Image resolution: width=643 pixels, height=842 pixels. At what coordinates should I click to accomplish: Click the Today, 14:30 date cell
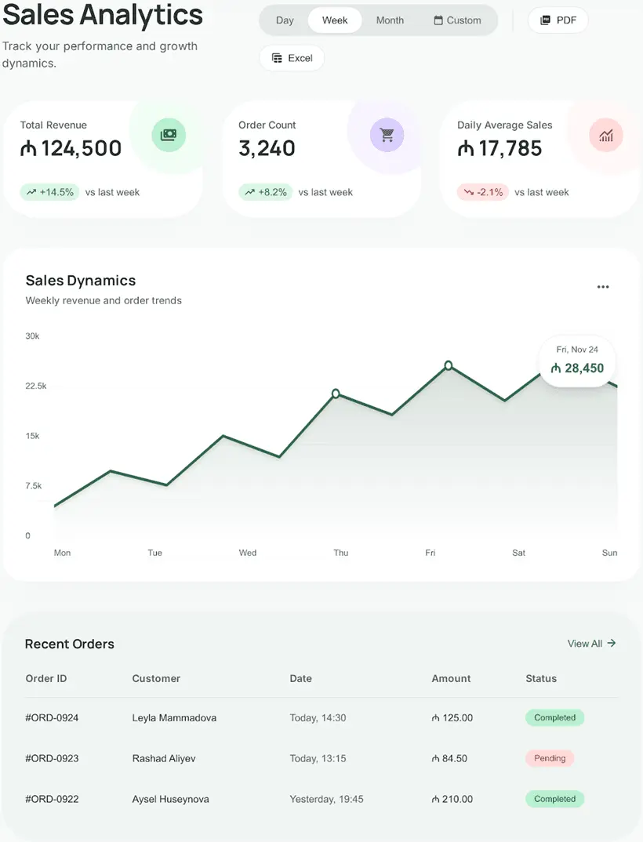318,718
